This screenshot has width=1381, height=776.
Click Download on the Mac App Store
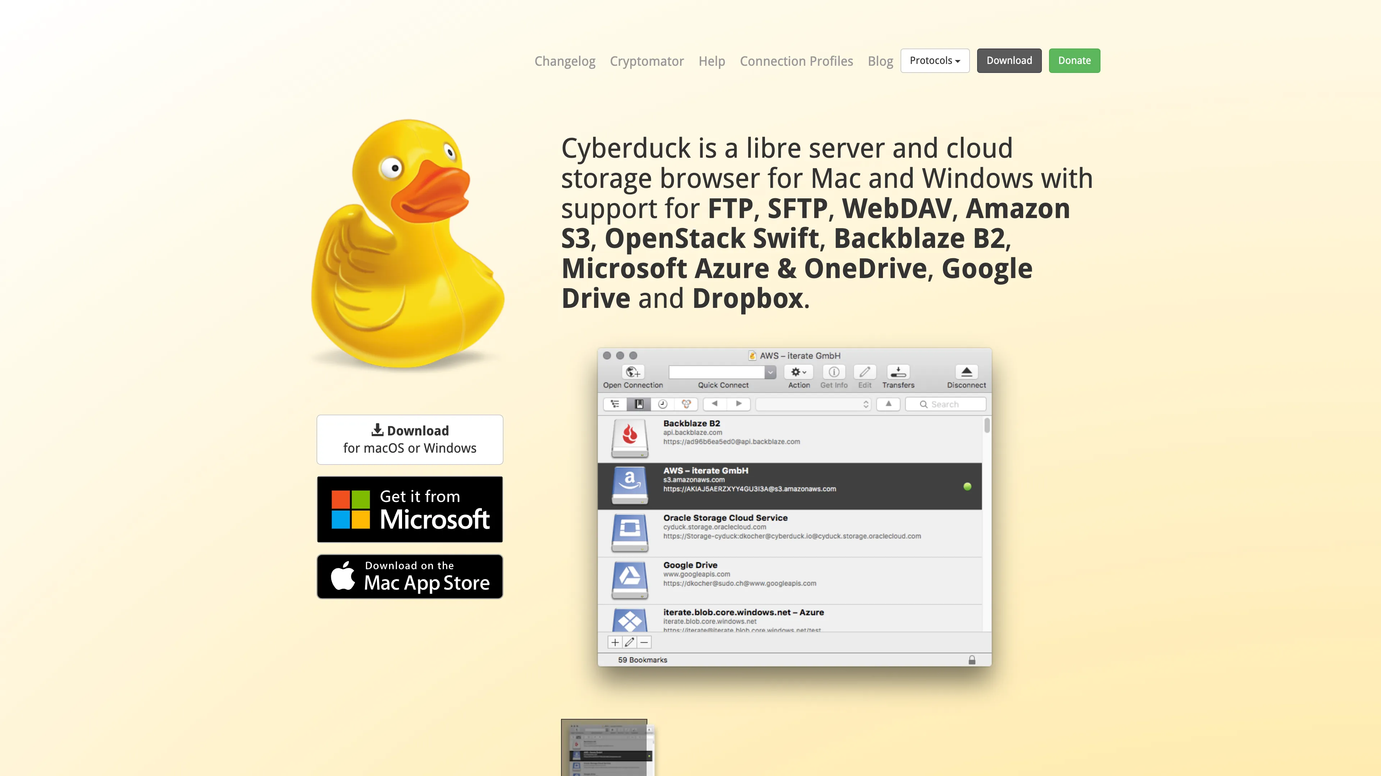tap(410, 576)
